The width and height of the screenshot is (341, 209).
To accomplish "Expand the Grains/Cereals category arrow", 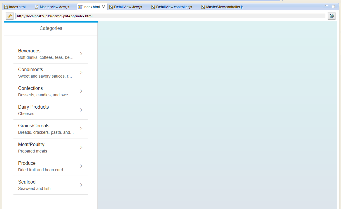I will [81, 129].
